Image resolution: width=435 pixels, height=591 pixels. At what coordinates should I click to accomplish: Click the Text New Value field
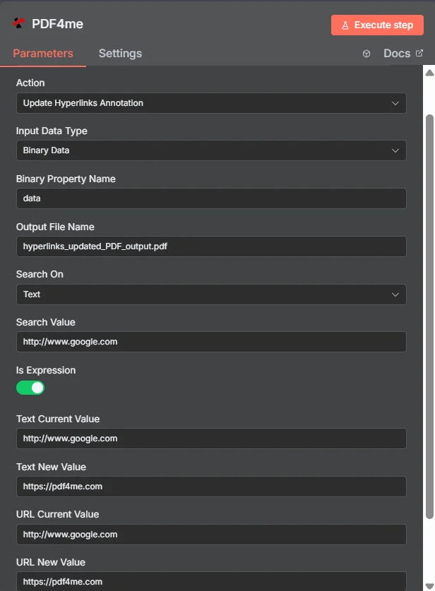211,486
